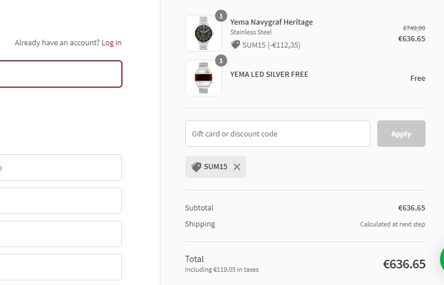Click discount tag icon under Navygraf Heritage

pos(235,45)
